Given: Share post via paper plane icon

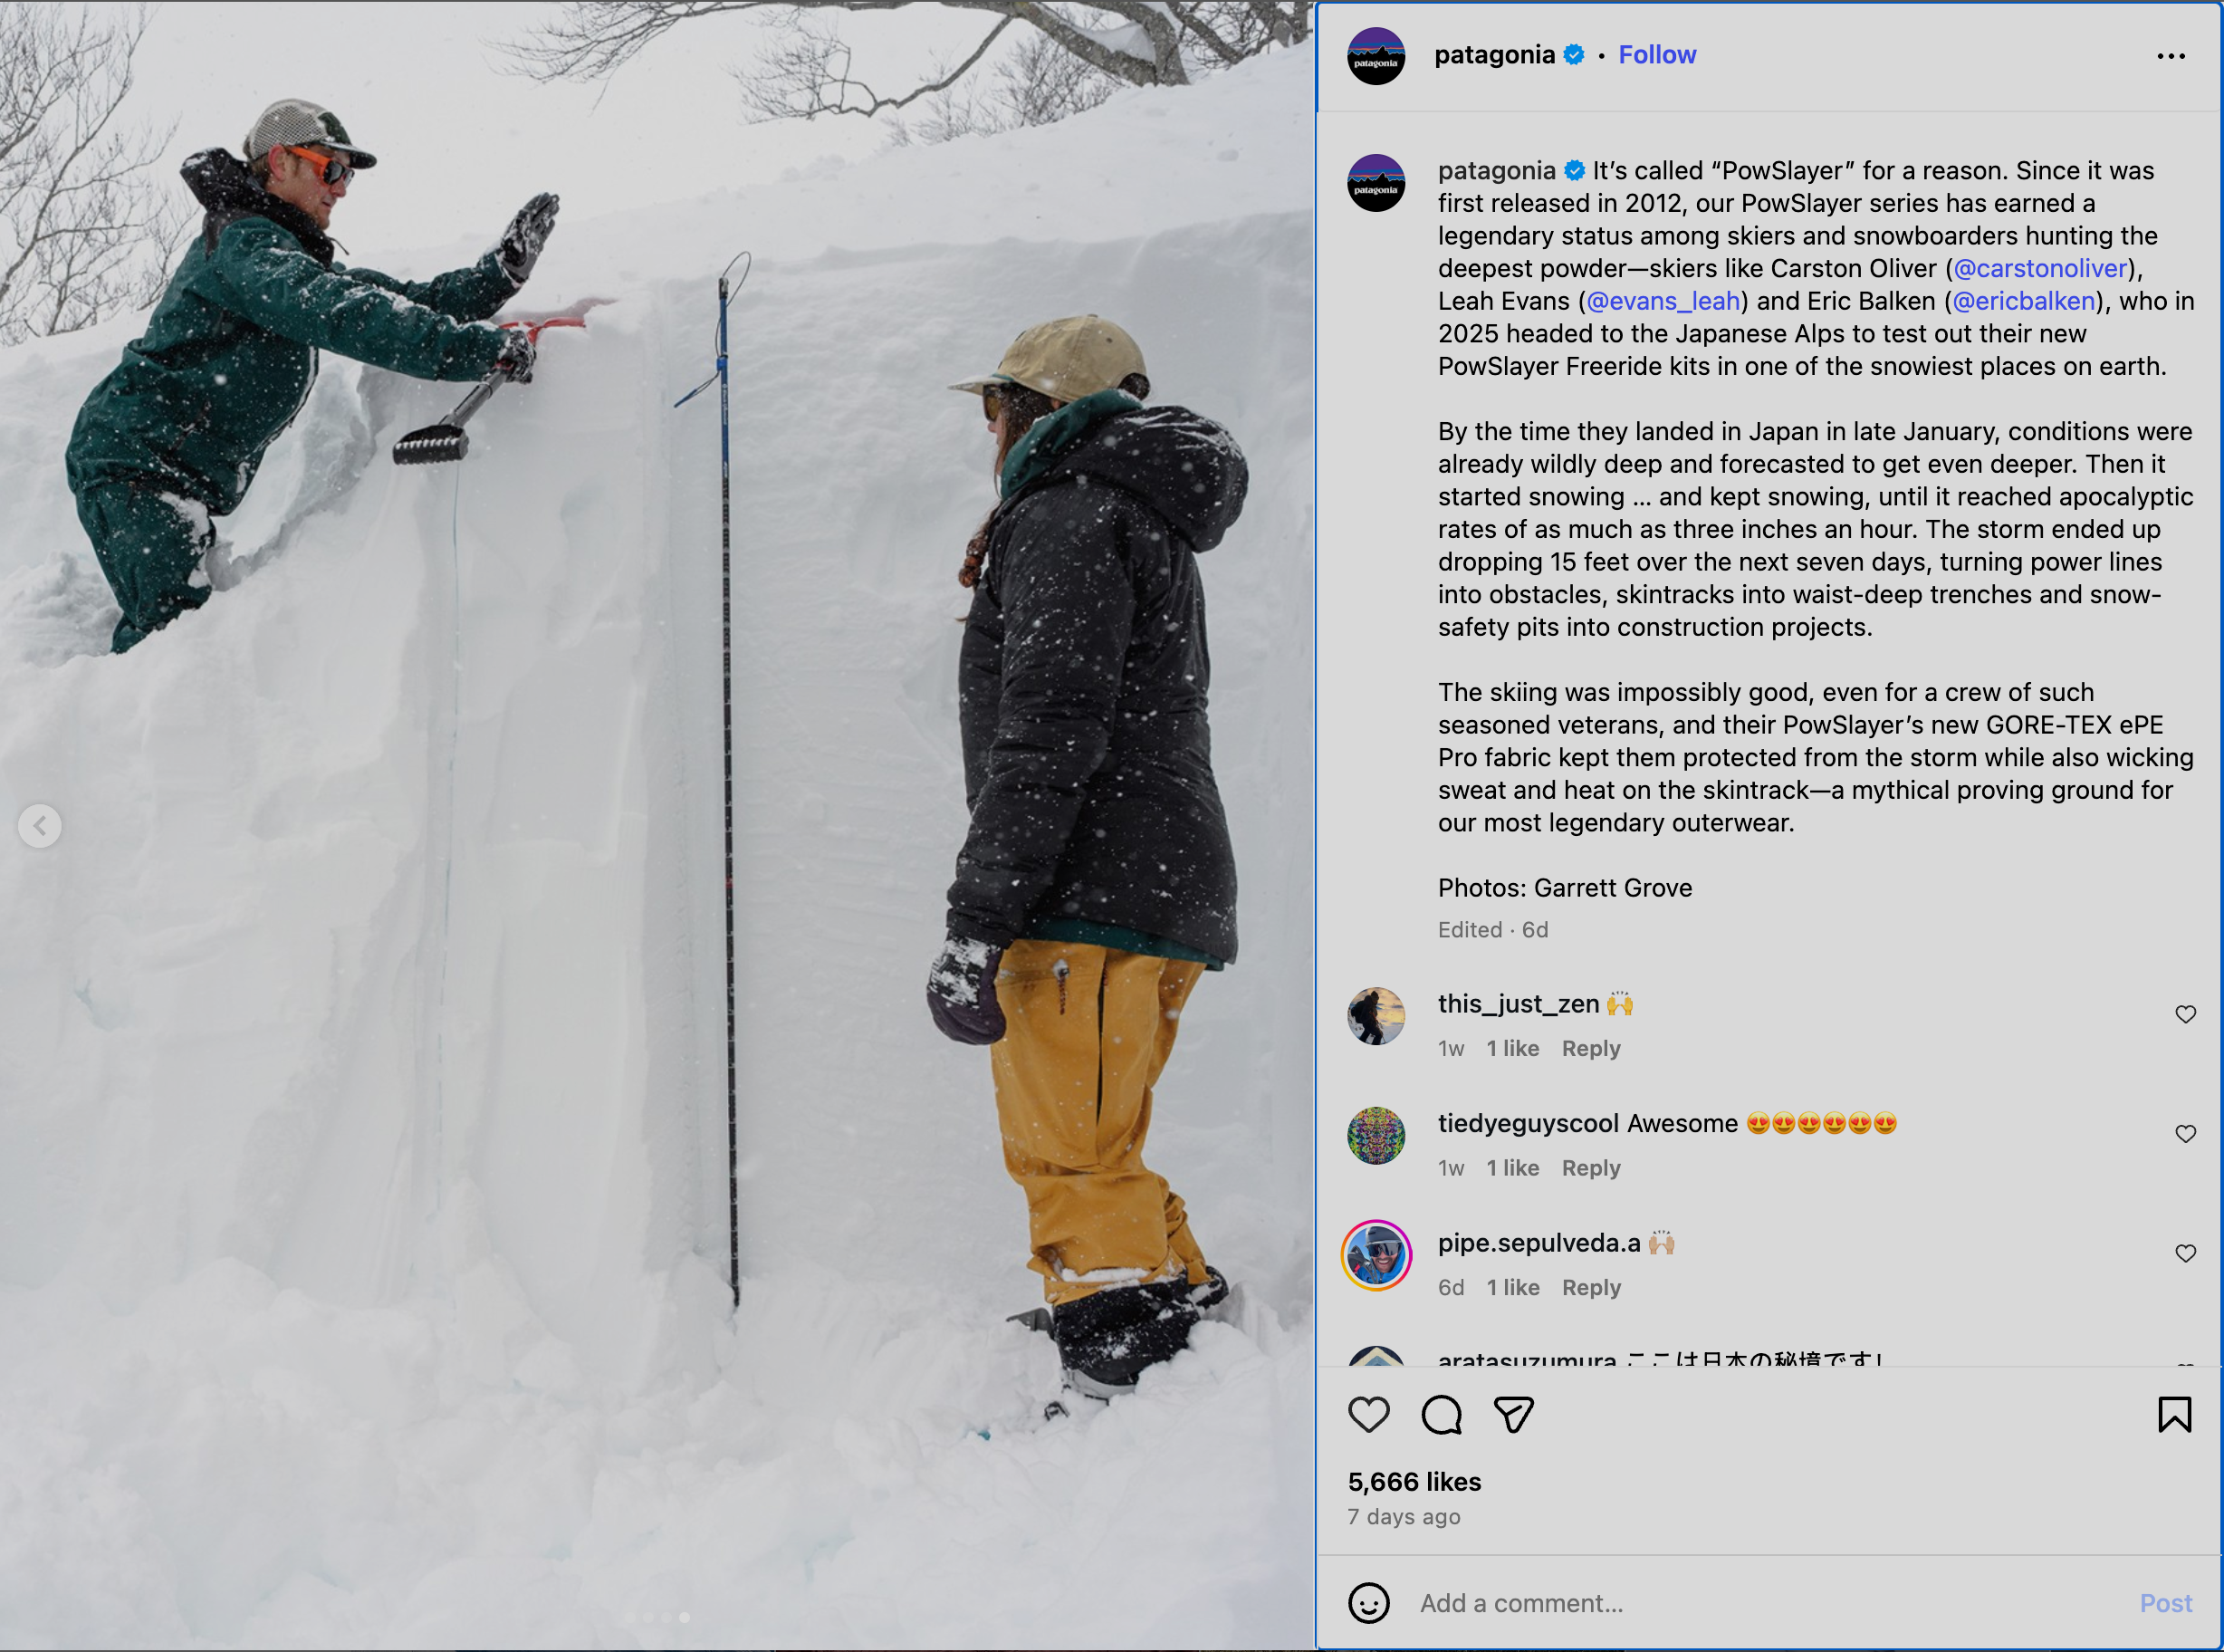Looking at the screenshot, I should pyautogui.click(x=1513, y=1415).
